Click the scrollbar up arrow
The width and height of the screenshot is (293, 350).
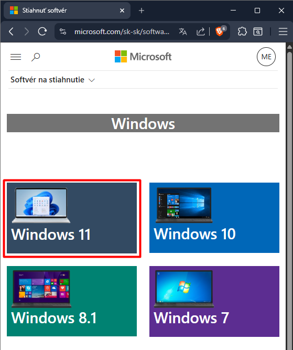[x=289, y=47]
